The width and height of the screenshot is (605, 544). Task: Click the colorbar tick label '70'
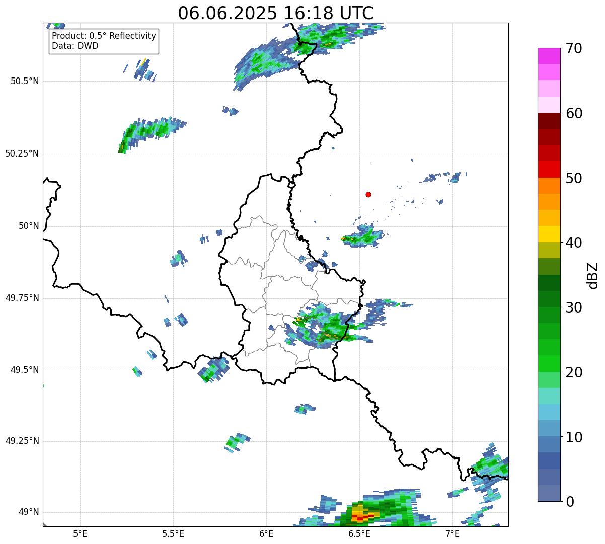(x=573, y=48)
